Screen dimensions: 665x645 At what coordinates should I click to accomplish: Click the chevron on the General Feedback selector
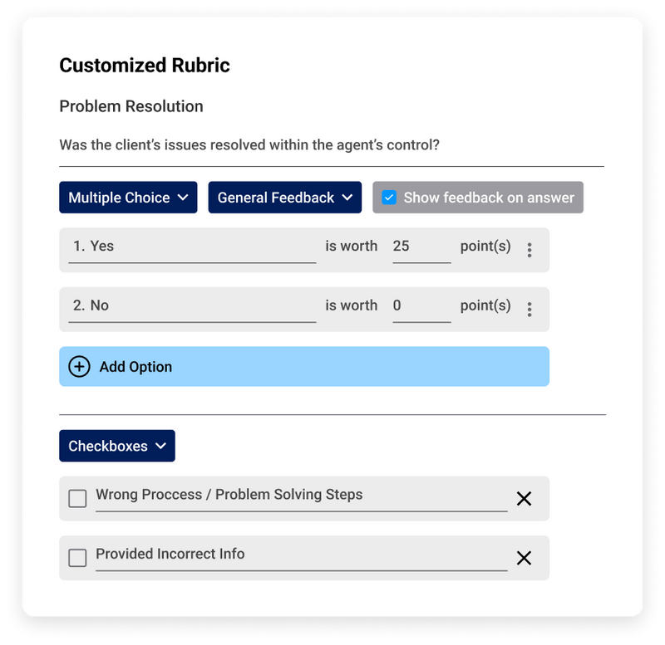click(347, 198)
